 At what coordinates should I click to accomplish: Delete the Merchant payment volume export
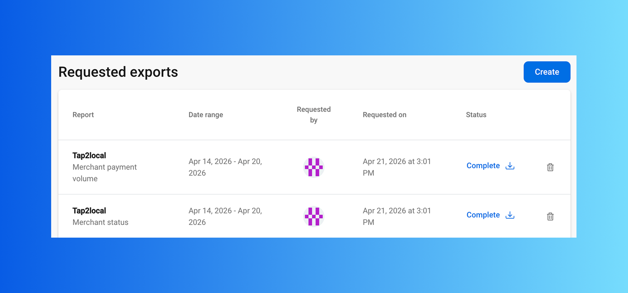pyautogui.click(x=550, y=167)
